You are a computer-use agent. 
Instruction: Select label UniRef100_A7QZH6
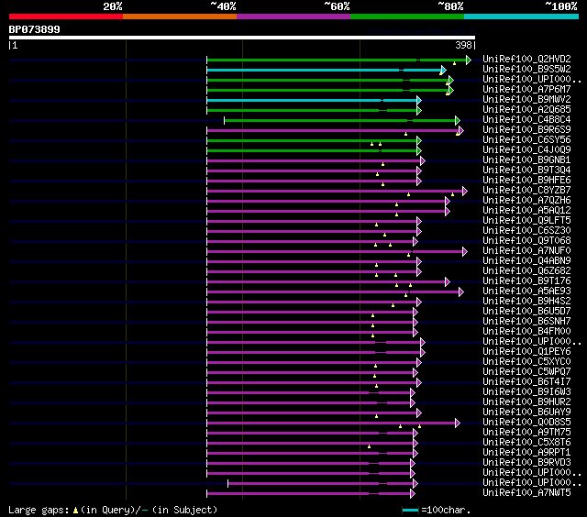(526, 200)
